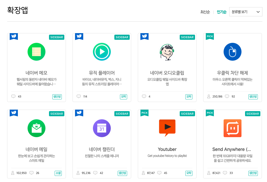Click Whale badge on 네이버 오디오클립 card
The image size is (267, 182).
[x=144, y=36]
